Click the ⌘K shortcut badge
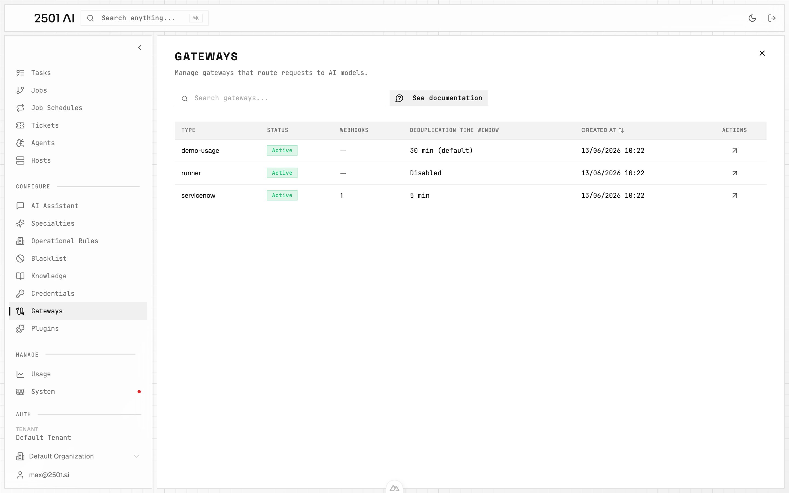 (x=196, y=18)
